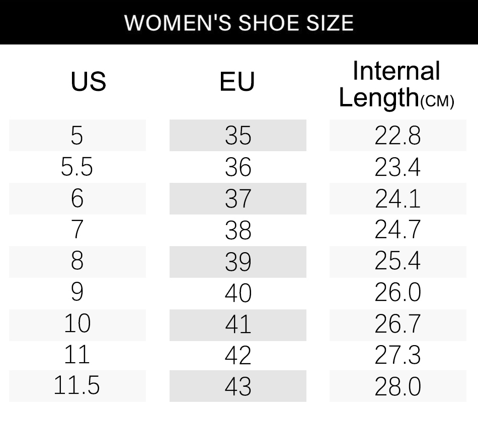This screenshot has width=478, height=433.
Task: Click the EU size 35 cell
Action: 238,136
